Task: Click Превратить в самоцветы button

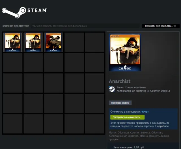Action: pyautogui.click(x=127, y=117)
